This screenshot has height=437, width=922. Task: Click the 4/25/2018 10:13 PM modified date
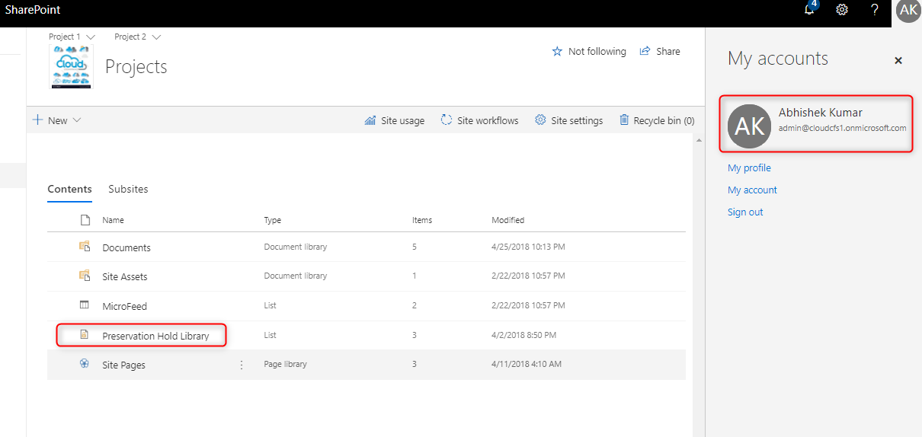tap(528, 247)
